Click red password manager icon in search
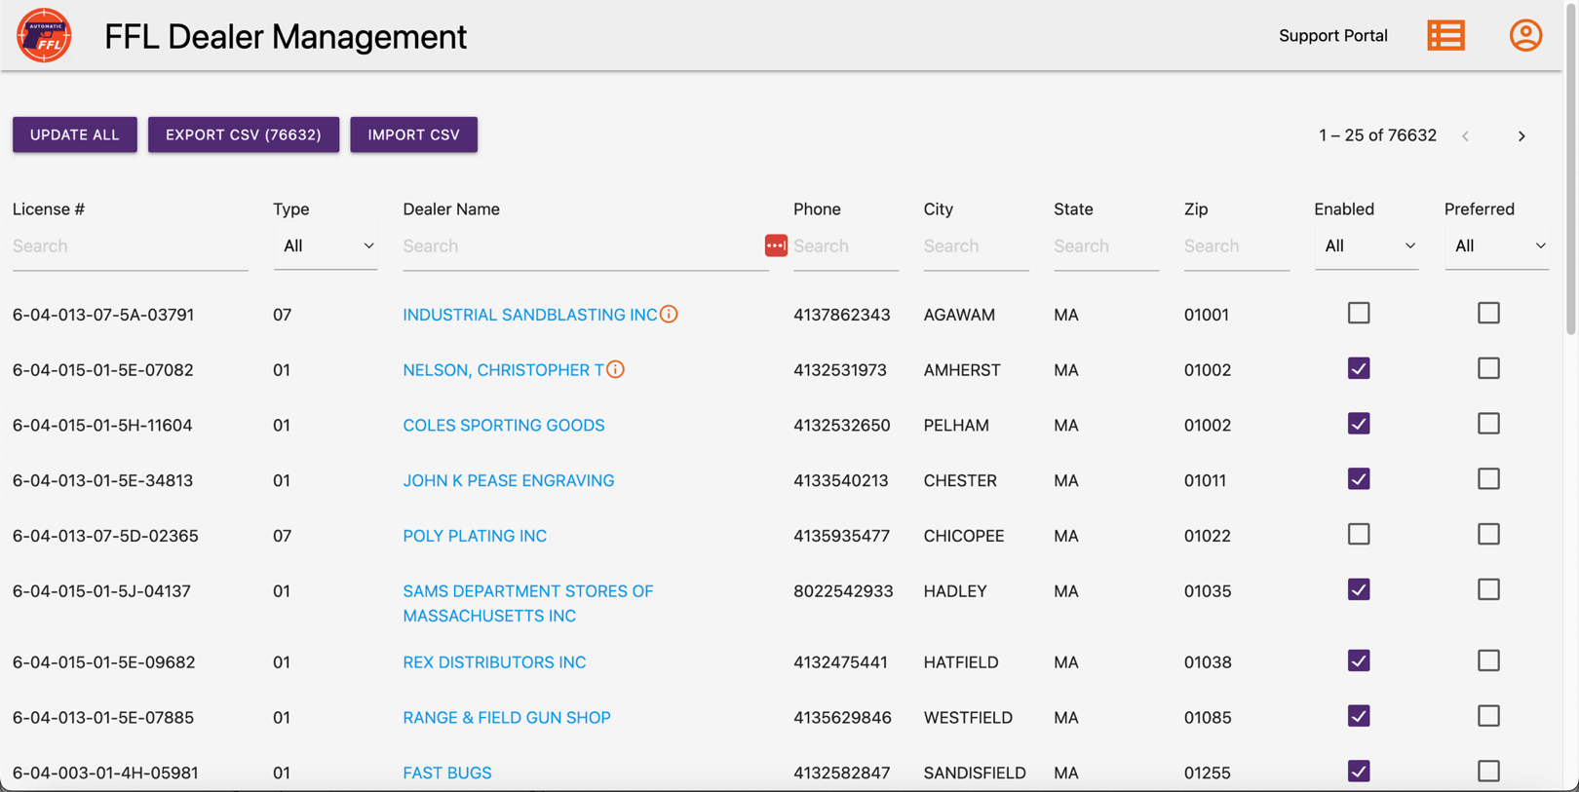Screen dimensions: 1579x792 776,245
